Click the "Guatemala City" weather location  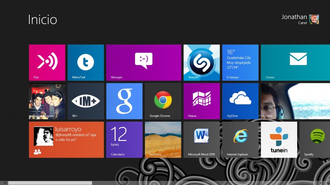[x=239, y=58]
